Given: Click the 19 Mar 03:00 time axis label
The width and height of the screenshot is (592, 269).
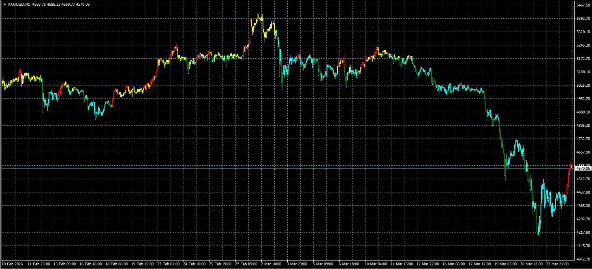Looking at the screenshot, I should click(x=506, y=264).
